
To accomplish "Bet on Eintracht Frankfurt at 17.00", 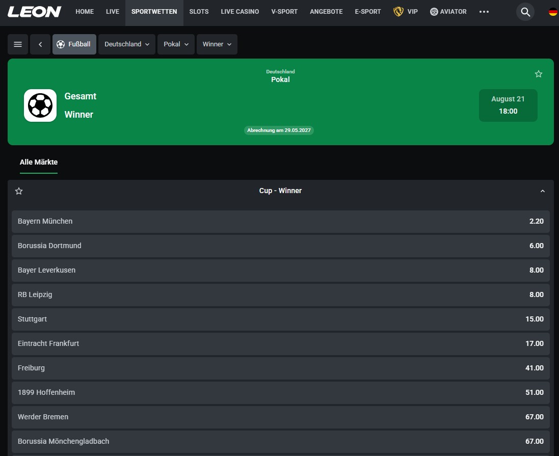I will [x=281, y=344].
